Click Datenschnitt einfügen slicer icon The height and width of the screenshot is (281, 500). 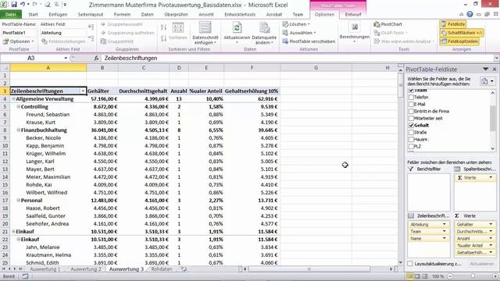[205, 33]
